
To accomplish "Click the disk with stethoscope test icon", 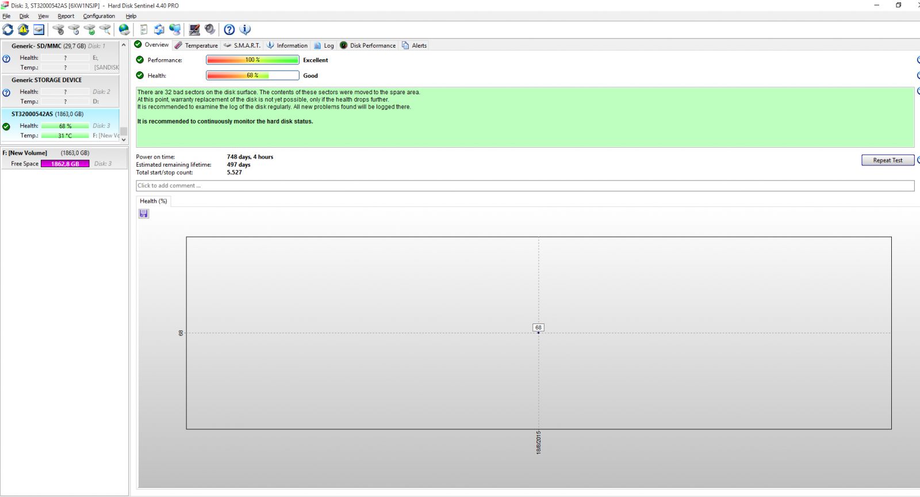I will pyautogui.click(x=59, y=29).
